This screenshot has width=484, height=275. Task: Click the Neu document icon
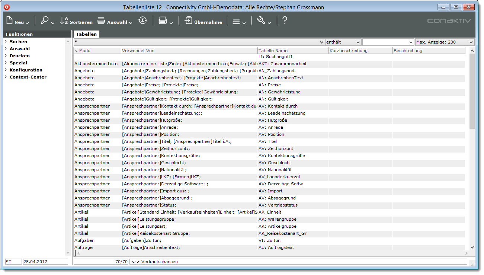pyautogui.click(x=10, y=21)
